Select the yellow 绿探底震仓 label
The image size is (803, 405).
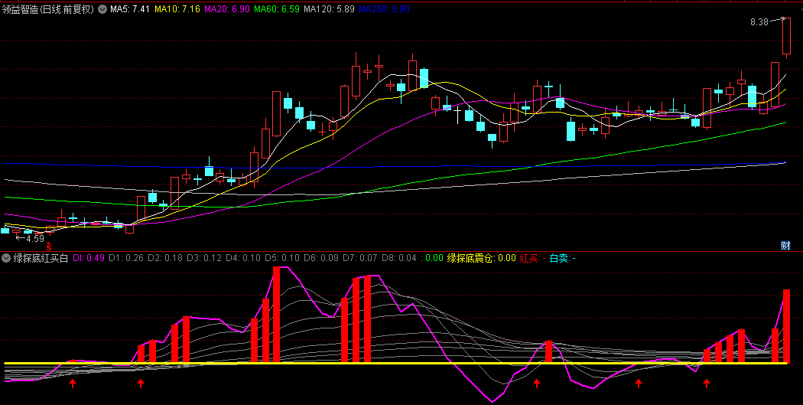coord(470,258)
